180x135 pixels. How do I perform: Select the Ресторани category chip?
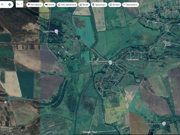pyautogui.click(x=34, y=5)
